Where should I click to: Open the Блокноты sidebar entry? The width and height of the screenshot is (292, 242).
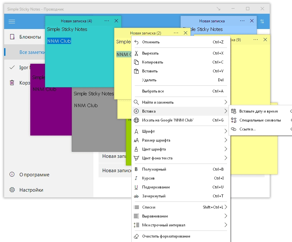(25, 37)
